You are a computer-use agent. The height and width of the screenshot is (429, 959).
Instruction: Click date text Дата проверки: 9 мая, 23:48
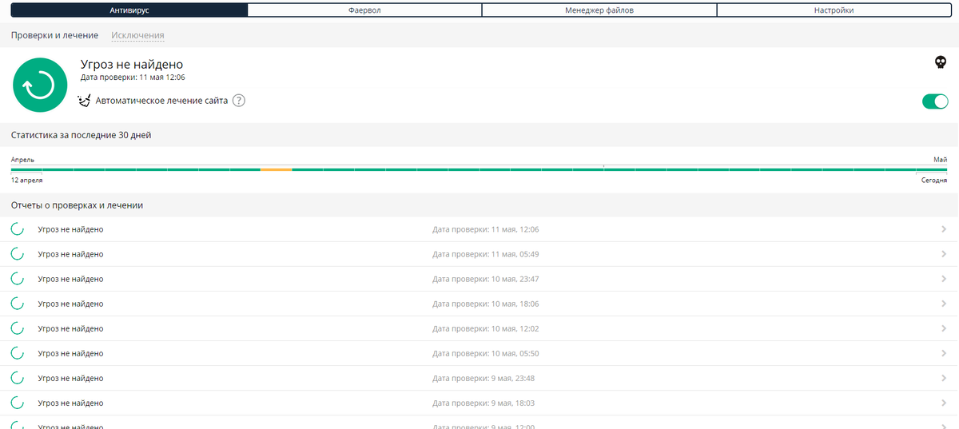483,378
